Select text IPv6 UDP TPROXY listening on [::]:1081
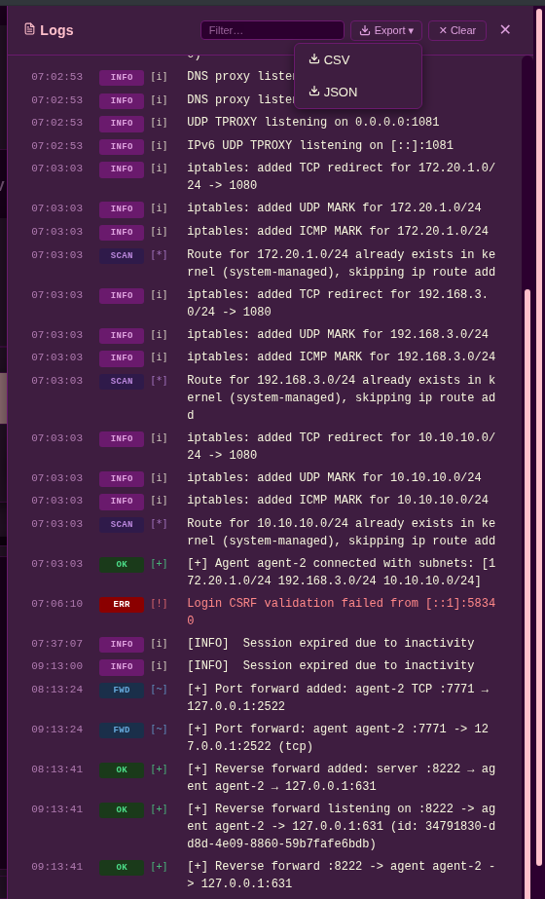 pos(320,146)
